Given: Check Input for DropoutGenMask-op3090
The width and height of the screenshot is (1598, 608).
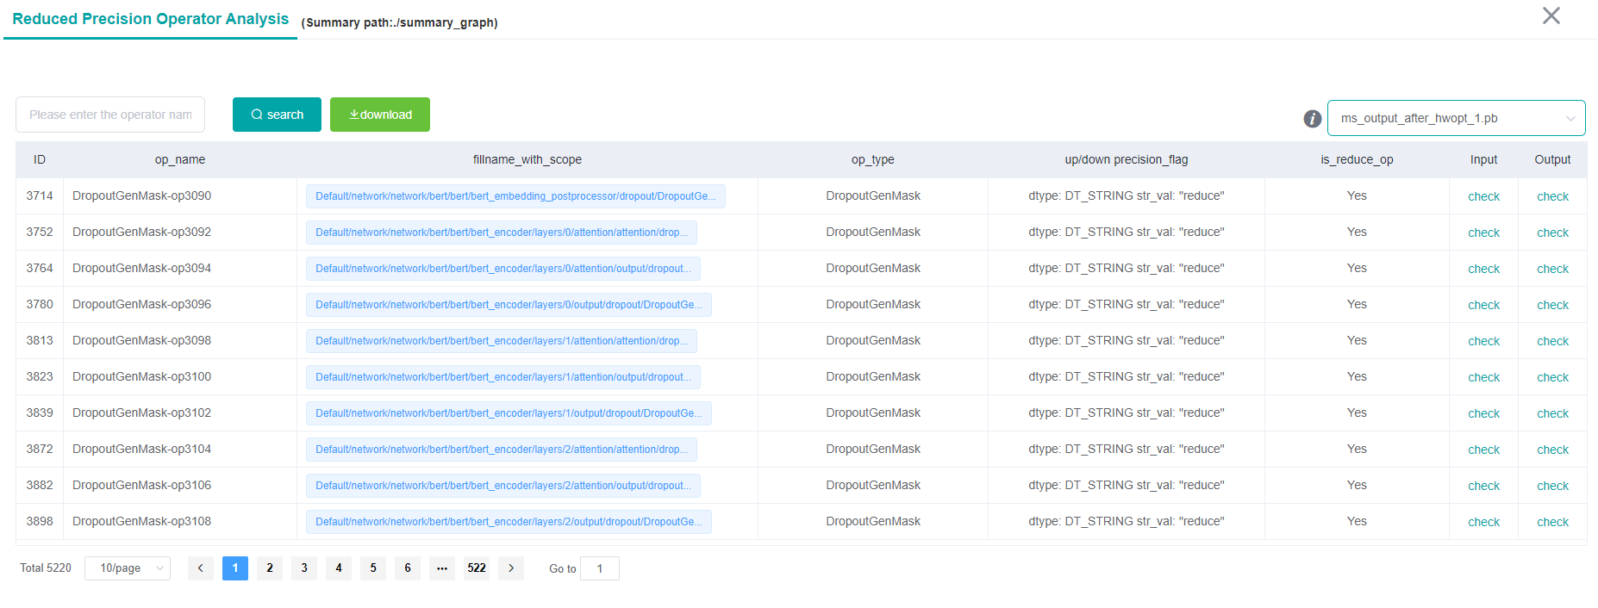Looking at the screenshot, I should [1483, 196].
